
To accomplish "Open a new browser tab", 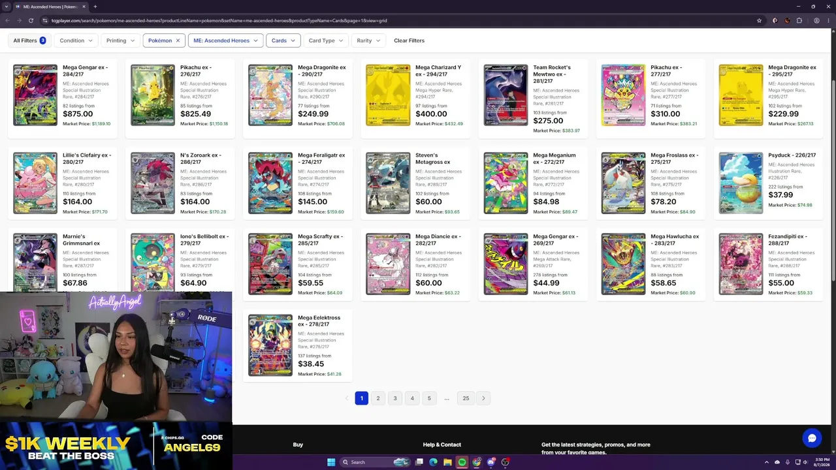I will tap(95, 7).
